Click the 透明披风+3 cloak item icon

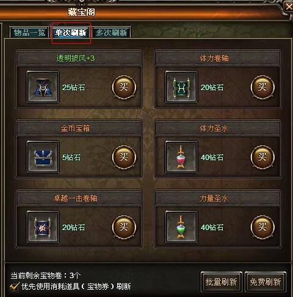pos(43,87)
